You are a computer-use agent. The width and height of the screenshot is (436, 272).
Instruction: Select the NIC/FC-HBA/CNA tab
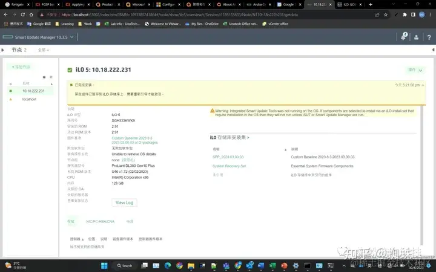pyautogui.click(x=100, y=221)
